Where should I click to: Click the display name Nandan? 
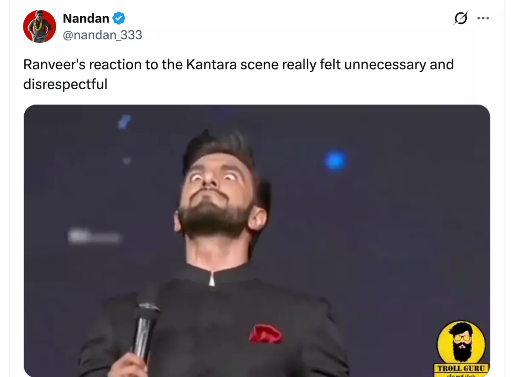(86, 18)
